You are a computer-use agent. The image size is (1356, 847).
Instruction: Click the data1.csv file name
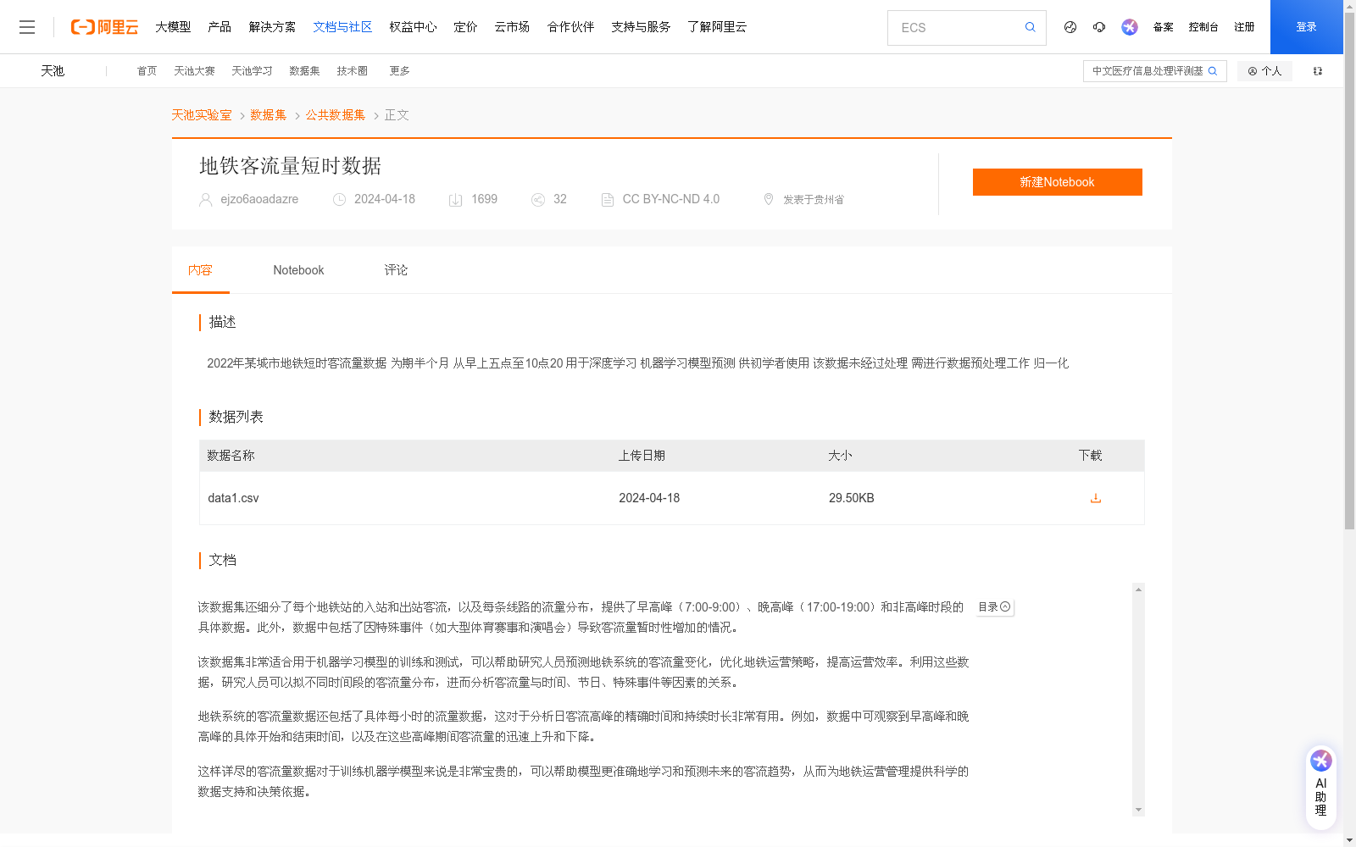[x=233, y=498]
